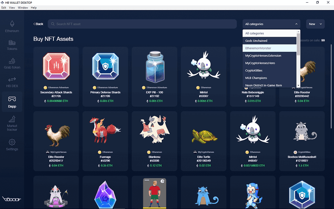Click the MyCryptoHeroes icon on Elite Turtle card
The height and width of the screenshot is (209, 334).
coord(195,152)
